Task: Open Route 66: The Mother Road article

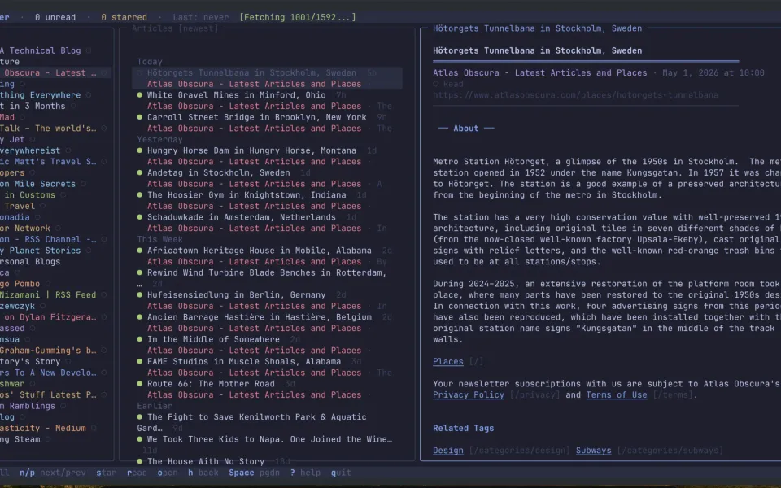Action: (211, 383)
